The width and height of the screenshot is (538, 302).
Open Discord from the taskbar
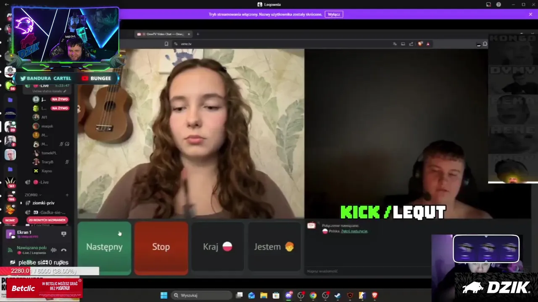[288, 295]
